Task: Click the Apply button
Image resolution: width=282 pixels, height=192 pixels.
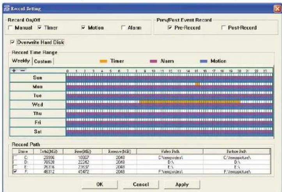Action: [x=182, y=185]
